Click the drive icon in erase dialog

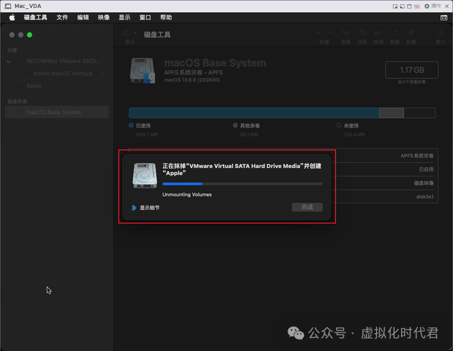tap(145, 176)
